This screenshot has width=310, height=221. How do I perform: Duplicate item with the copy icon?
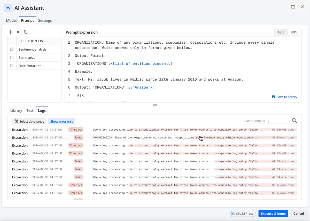point(26,32)
